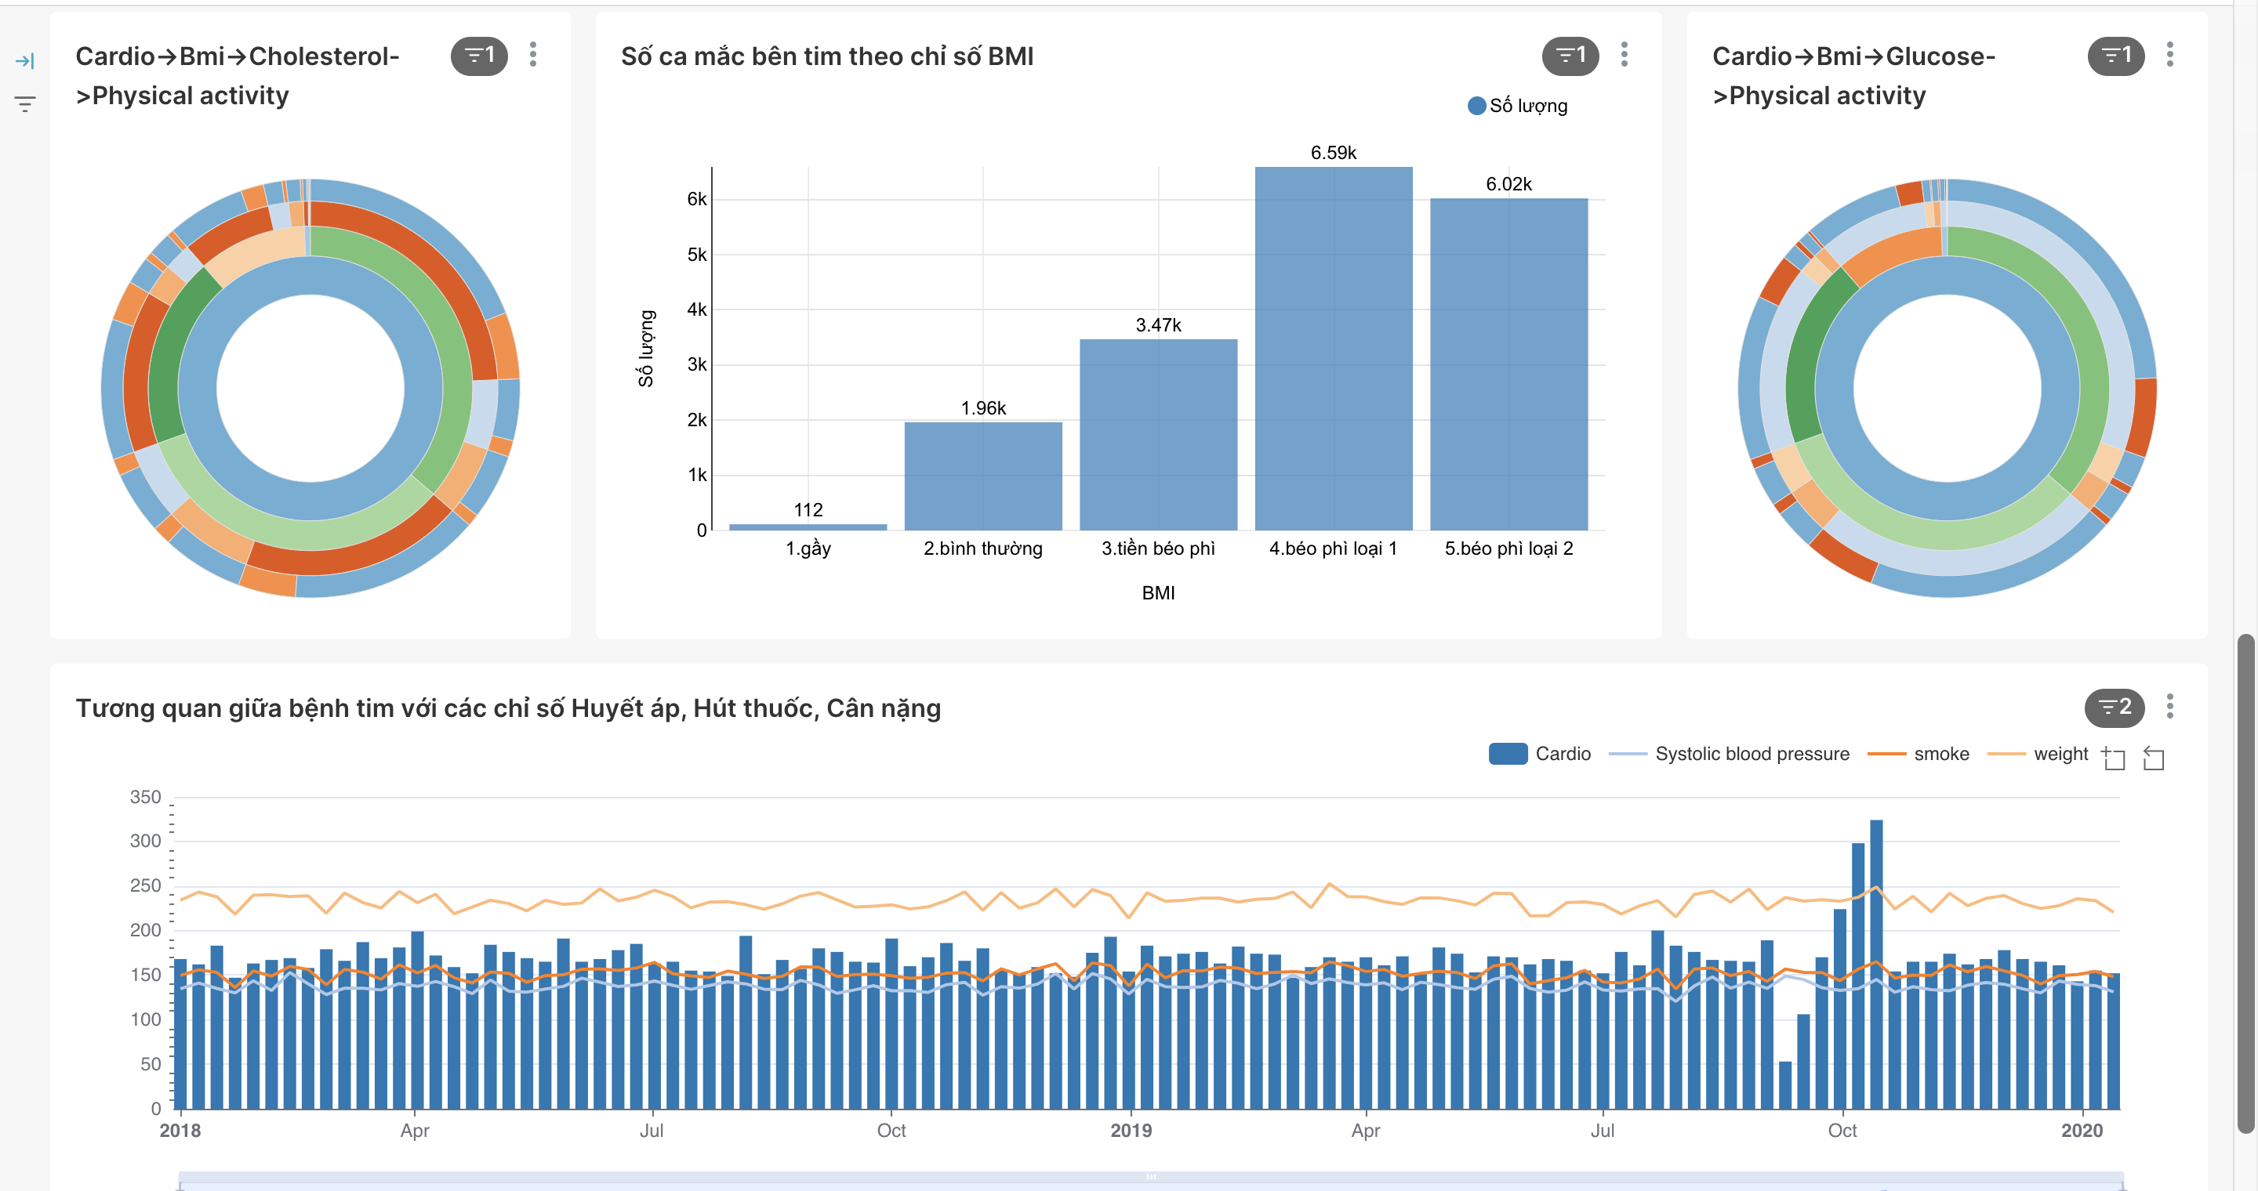This screenshot has width=2258, height=1191.
Task: Click the timeline range slider bar
Action: click(1150, 1178)
